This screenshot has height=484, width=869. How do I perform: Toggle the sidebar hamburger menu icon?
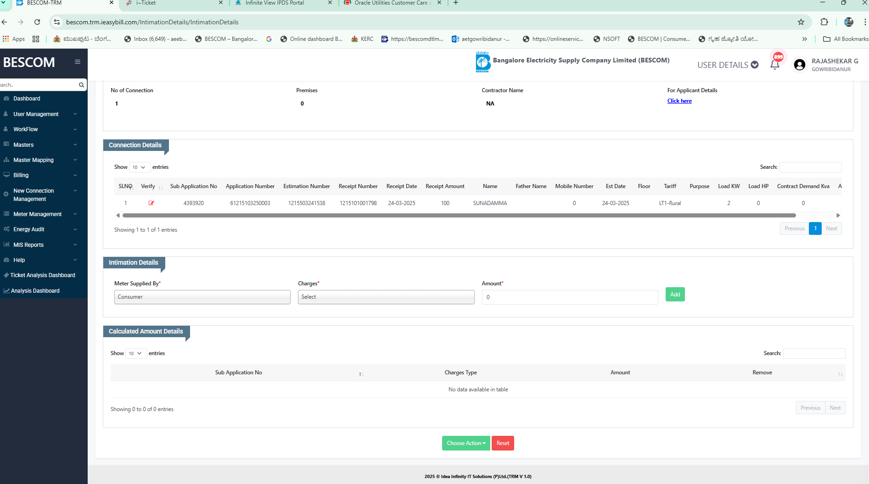tap(78, 62)
